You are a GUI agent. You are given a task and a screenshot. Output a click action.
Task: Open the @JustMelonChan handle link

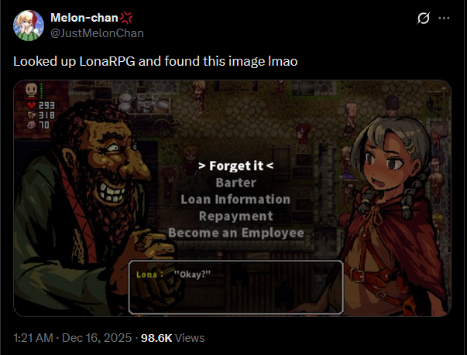point(97,33)
